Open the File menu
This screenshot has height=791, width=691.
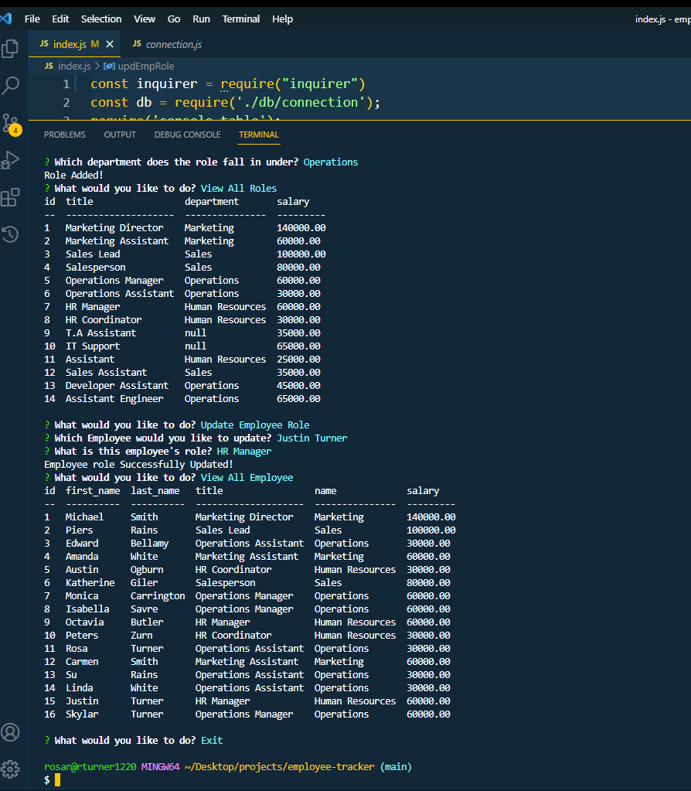[32, 19]
